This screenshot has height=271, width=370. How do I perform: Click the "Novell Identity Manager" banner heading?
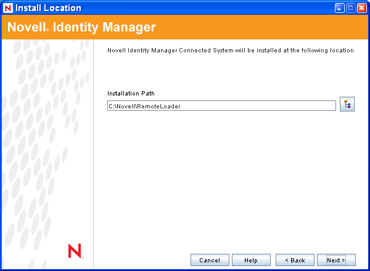pyautogui.click(x=81, y=28)
